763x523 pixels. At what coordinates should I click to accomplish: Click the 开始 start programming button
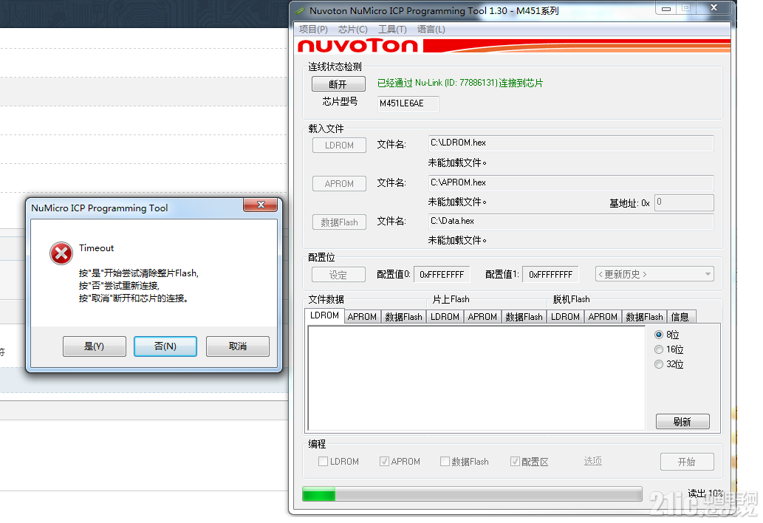click(687, 462)
